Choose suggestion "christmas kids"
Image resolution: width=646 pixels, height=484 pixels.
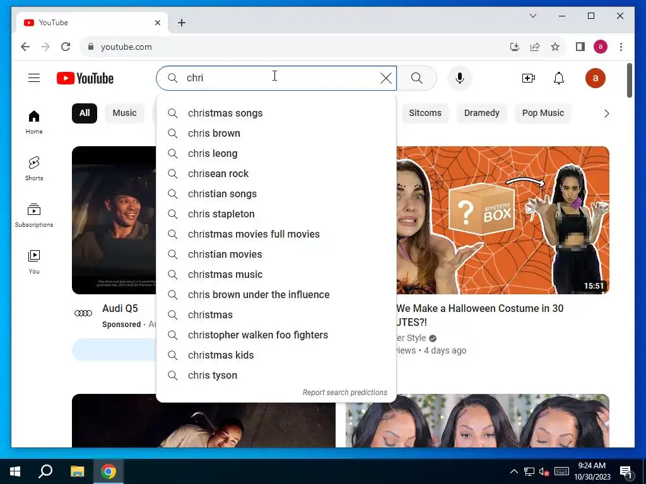[276, 355]
